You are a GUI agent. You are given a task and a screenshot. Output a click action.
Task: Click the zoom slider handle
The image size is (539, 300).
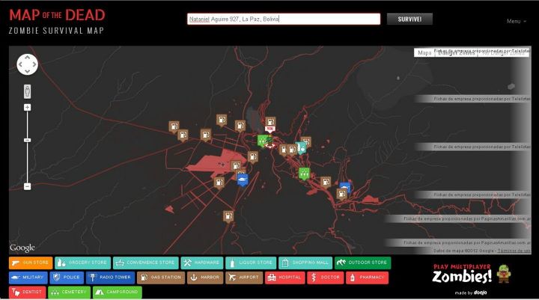27,140
